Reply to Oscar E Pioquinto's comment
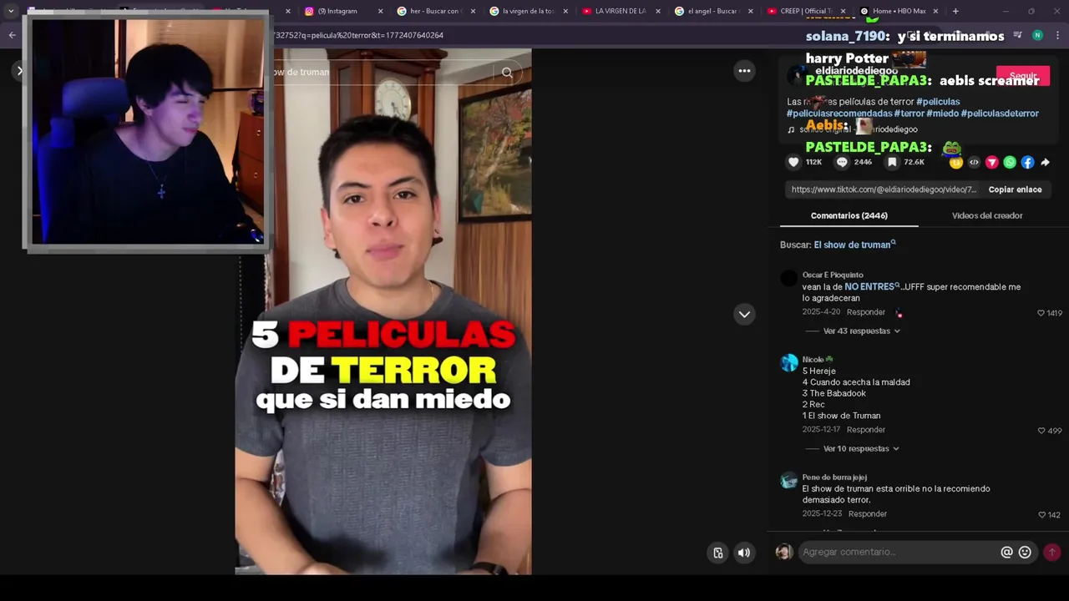1069x601 pixels. click(x=865, y=312)
